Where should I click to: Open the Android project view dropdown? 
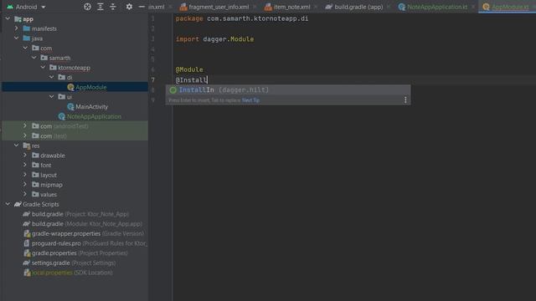point(26,7)
